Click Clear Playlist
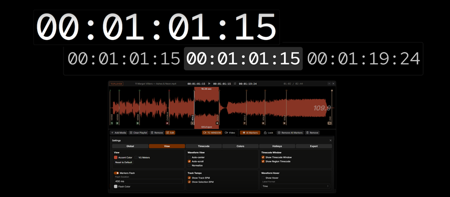 [138, 133]
